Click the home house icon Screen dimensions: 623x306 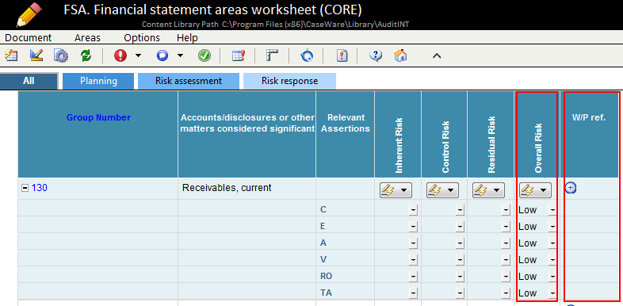[400, 55]
